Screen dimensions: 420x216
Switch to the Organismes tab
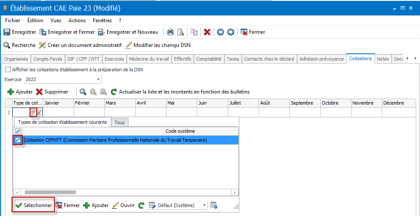tap(16, 59)
